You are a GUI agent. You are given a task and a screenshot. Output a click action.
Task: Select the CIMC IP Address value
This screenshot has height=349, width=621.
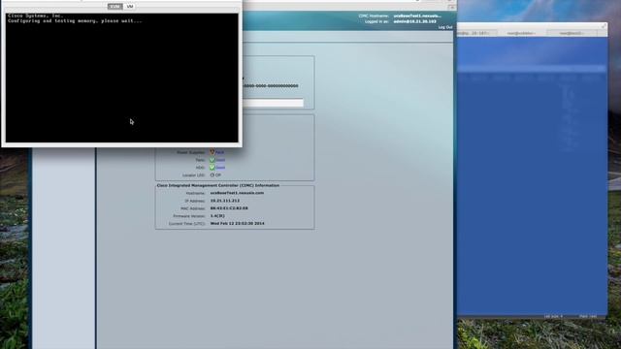pyautogui.click(x=224, y=201)
